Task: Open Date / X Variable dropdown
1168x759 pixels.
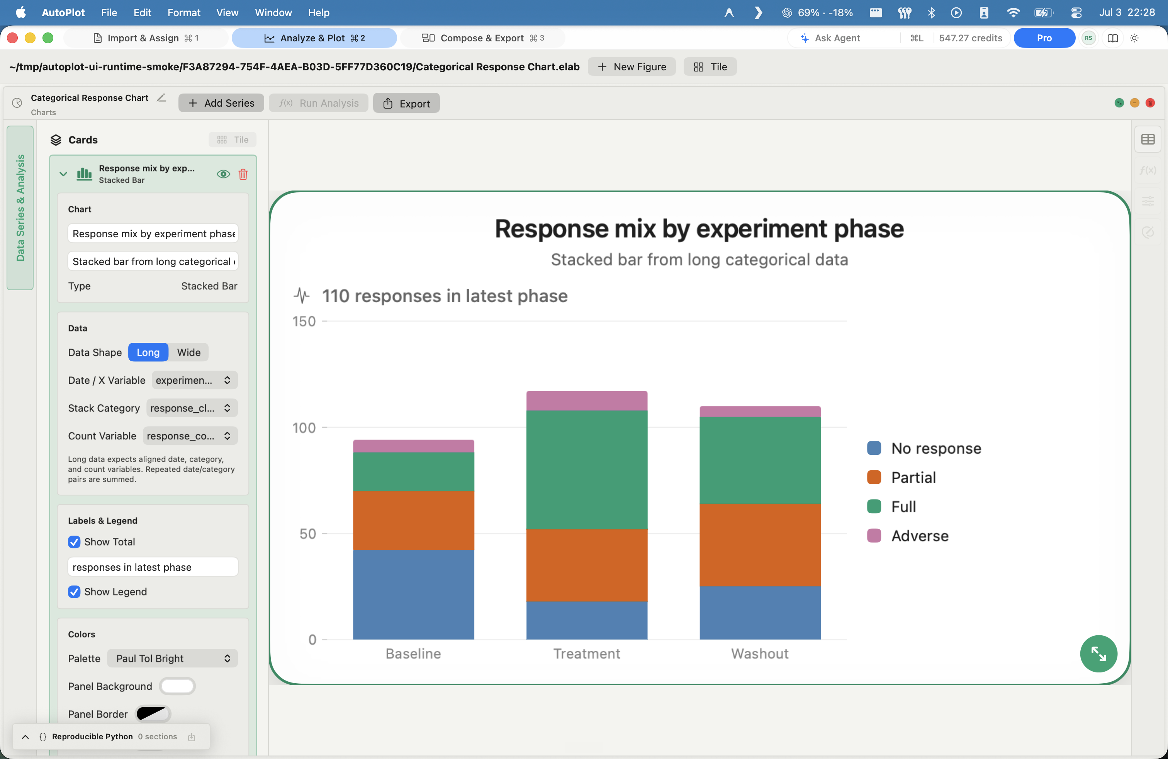Action: [x=194, y=381]
